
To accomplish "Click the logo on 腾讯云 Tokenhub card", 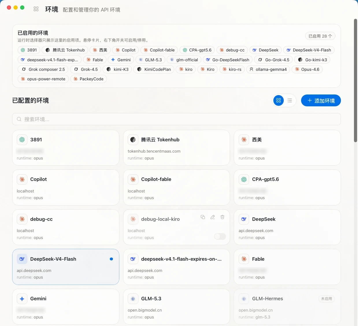I will pos(133,140).
